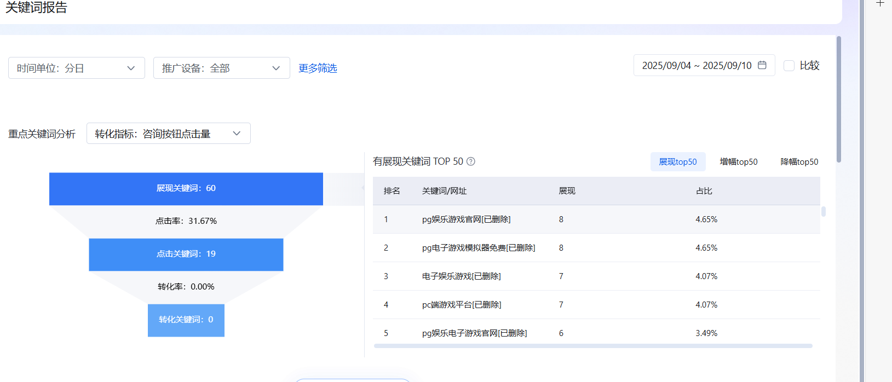This screenshot has width=892, height=382.
Task: Click the 点击关键词: 19 funnel bar
Action: click(x=186, y=254)
